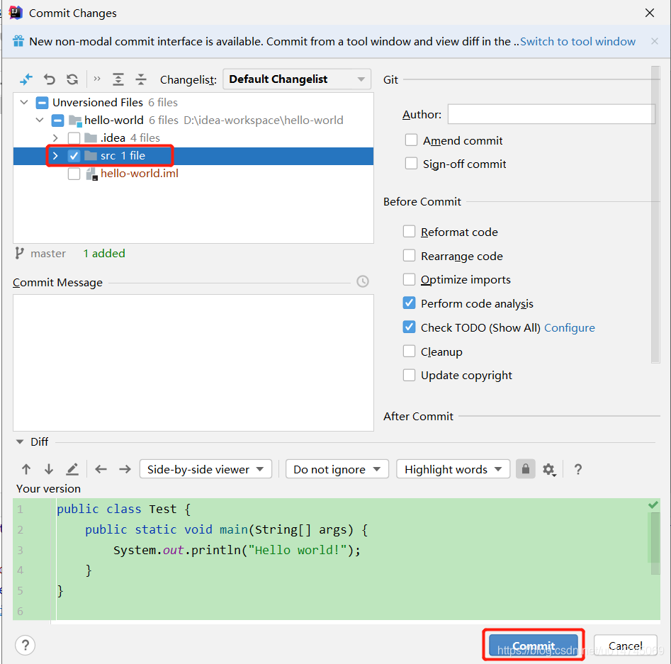Expand the .idea folder node
Image resolution: width=671 pixels, height=664 pixels.
click(55, 138)
